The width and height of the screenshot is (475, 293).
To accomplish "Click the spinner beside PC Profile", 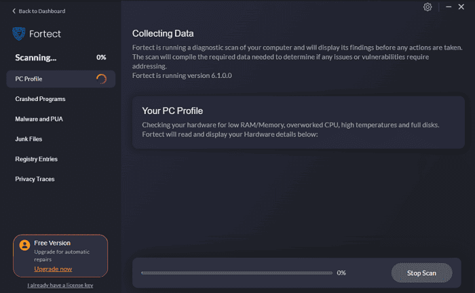I will [101, 79].
